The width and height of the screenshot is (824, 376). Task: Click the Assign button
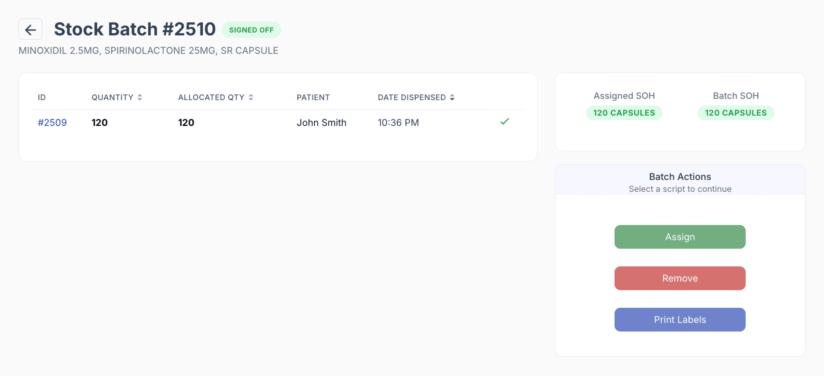680,237
